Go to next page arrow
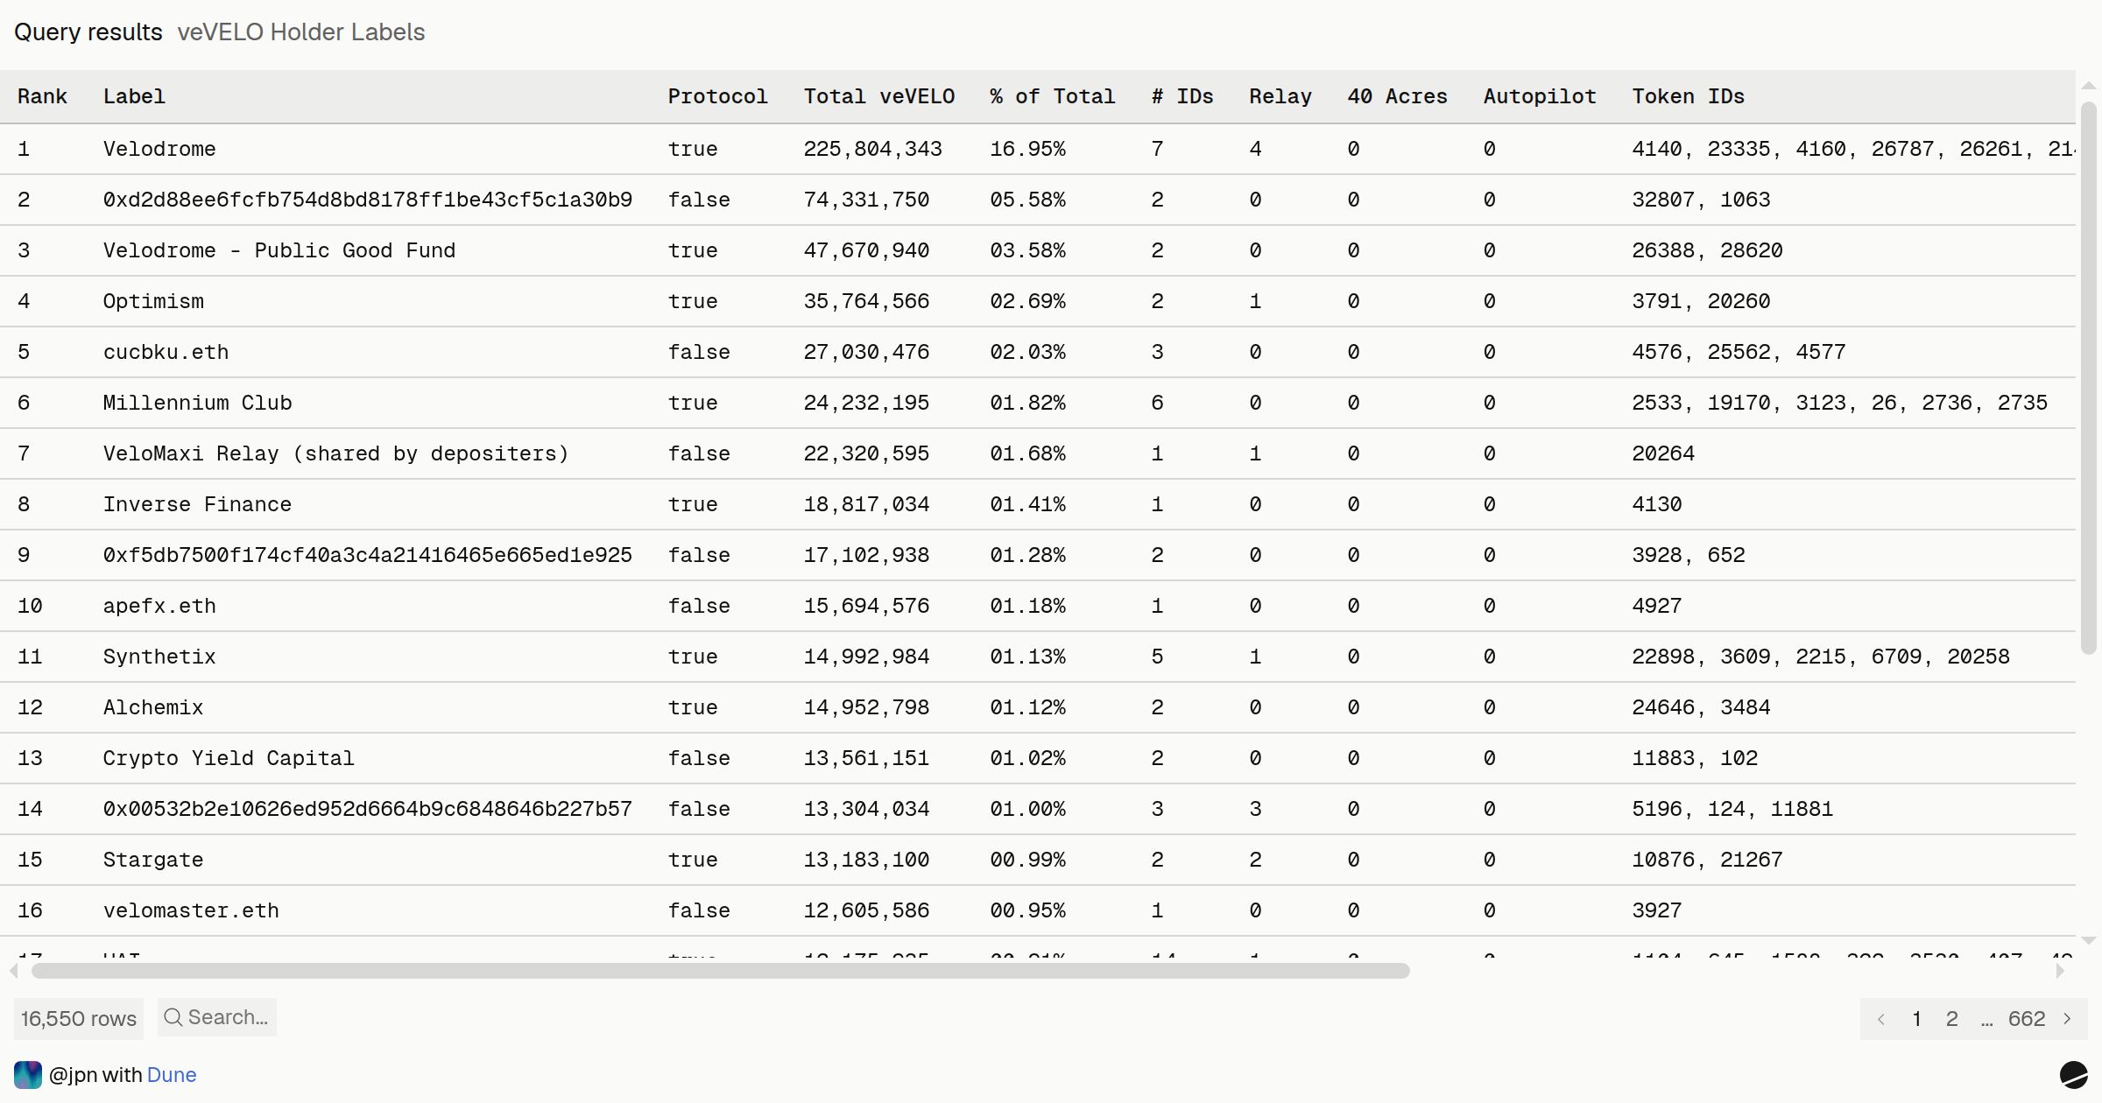Viewport: 2102px width, 1103px height. [2067, 1019]
